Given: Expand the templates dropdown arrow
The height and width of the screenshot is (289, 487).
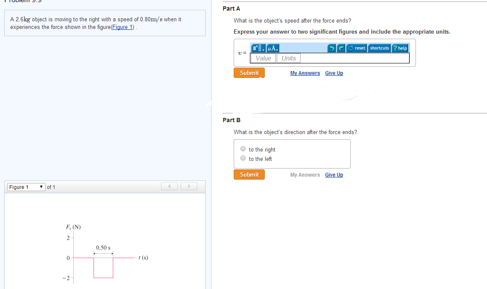Looking at the screenshot, I should (x=263, y=49).
